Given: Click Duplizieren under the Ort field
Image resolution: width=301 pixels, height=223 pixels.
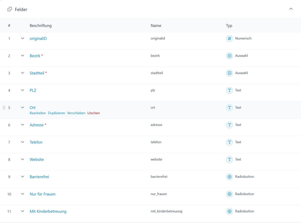Looking at the screenshot, I should pos(56,113).
